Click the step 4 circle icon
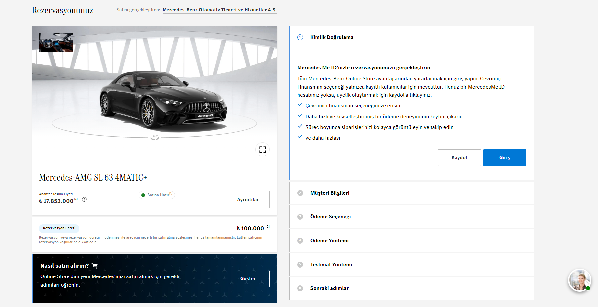Image resolution: width=598 pixels, height=307 pixels. (x=300, y=241)
